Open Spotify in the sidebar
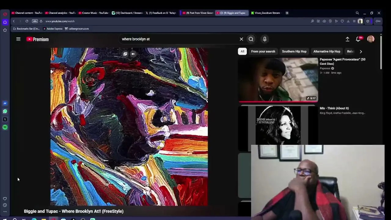This screenshot has width=391, height=220. click(5, 127)
